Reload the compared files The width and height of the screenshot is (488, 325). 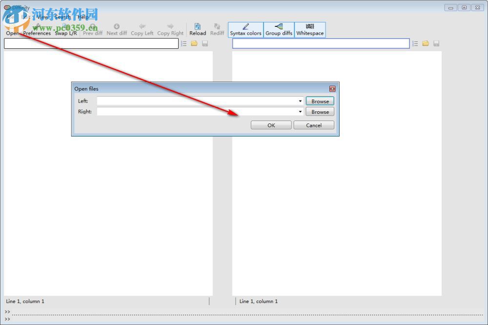pos(198,30)
